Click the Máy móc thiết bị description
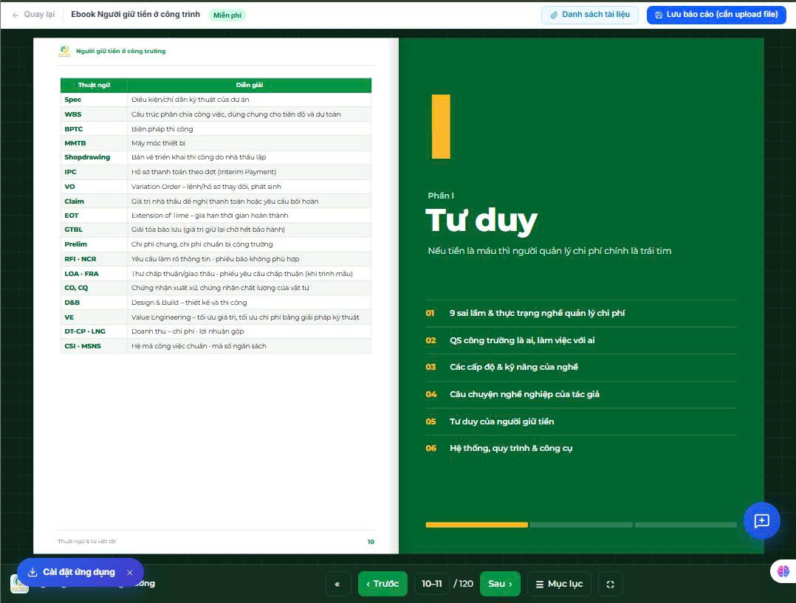The height and width of the screenshot is (603, 796). coord(250,143)
